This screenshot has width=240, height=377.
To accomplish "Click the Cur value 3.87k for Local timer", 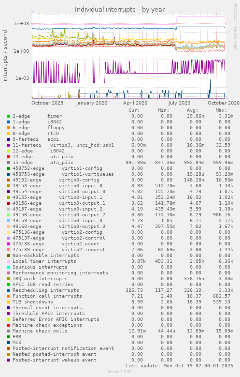I will 139,261.
